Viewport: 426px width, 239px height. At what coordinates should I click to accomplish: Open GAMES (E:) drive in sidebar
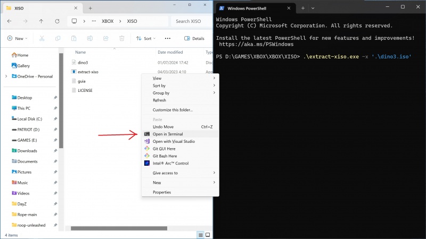point(24,140)
